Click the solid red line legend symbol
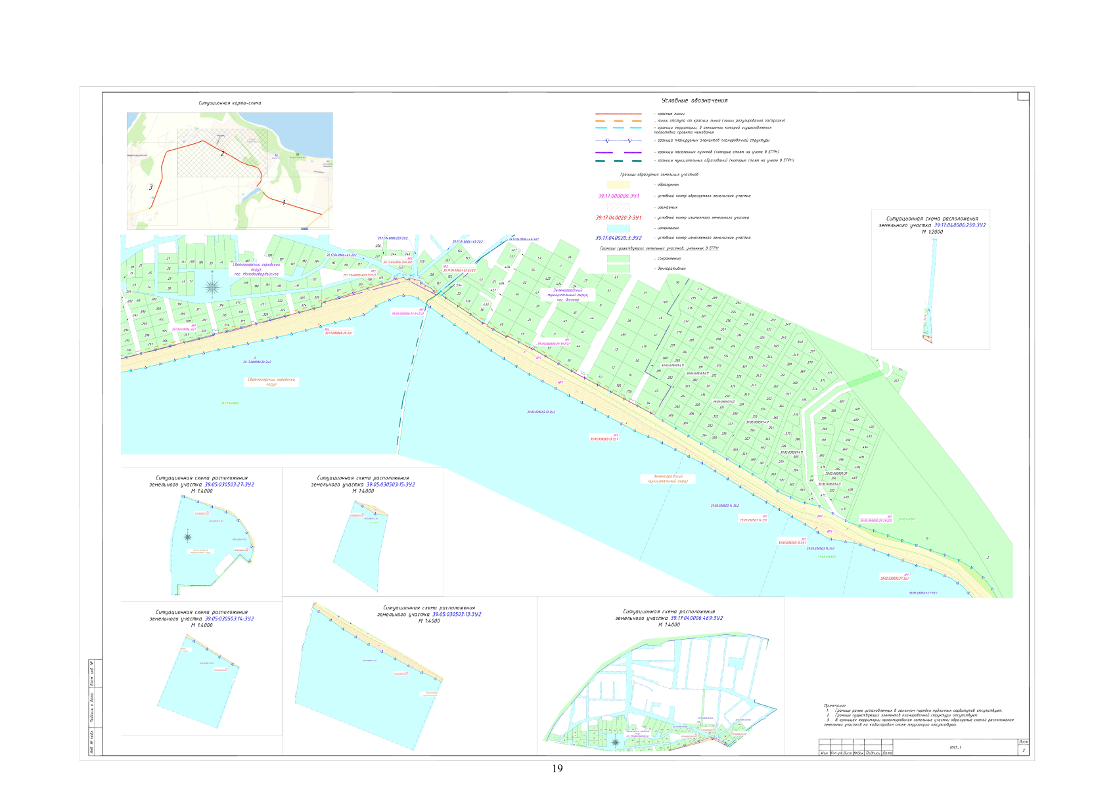Viewport: 1115px width, 788px height. [x=618, y=114]
